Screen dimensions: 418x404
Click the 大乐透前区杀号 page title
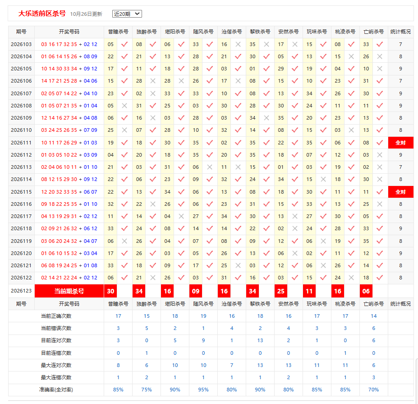[42, 14]
